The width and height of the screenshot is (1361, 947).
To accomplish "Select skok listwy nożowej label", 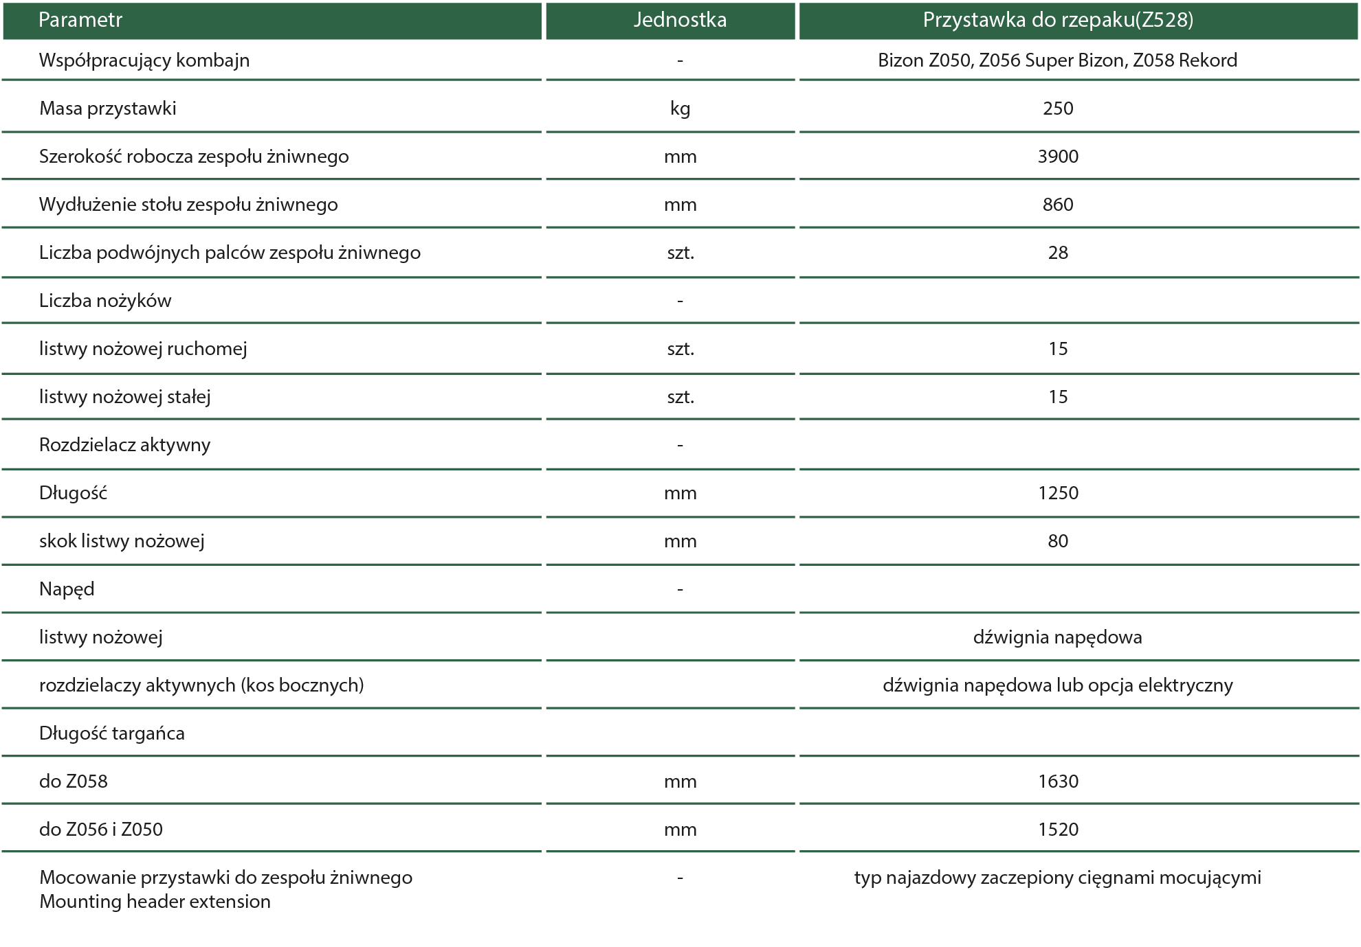I will point(122,541).
